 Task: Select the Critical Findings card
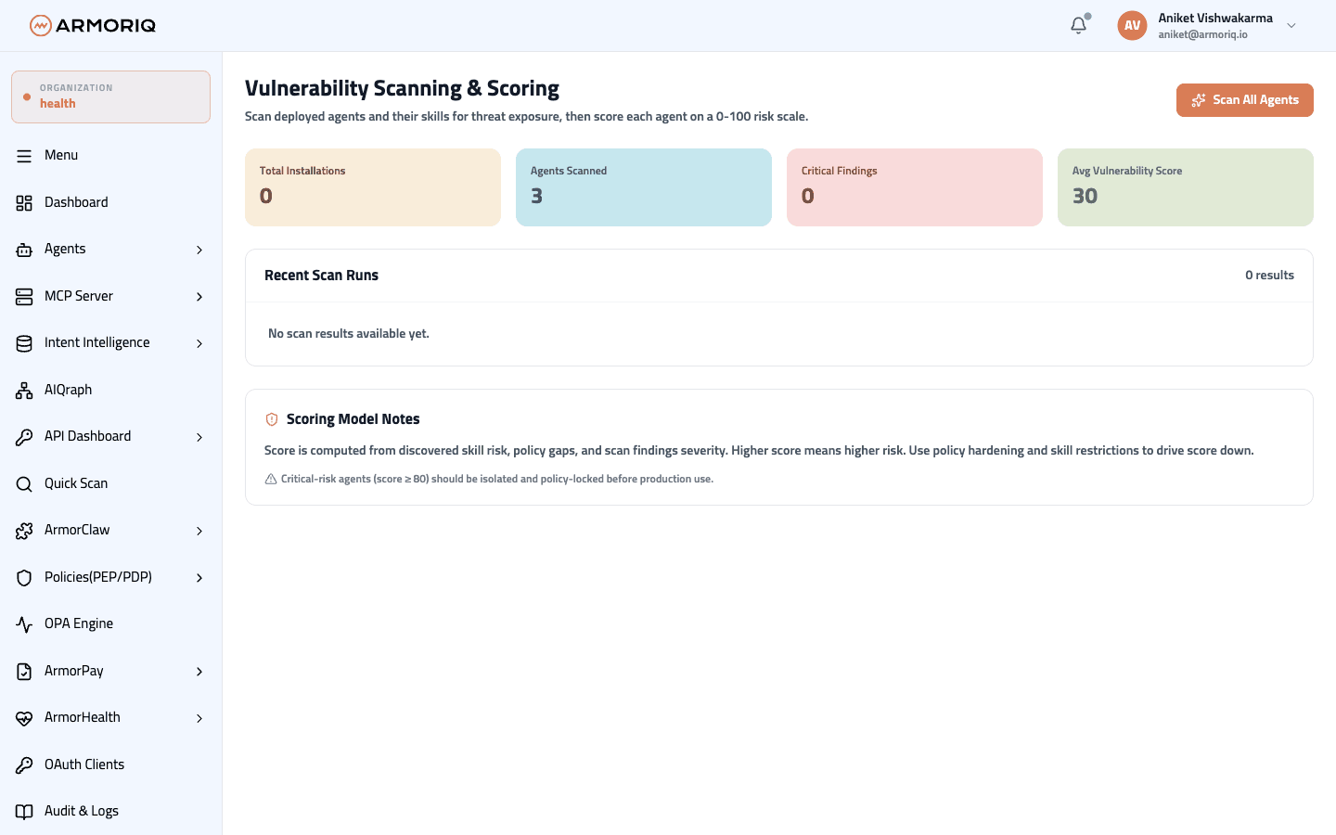(x=915, y=187)
